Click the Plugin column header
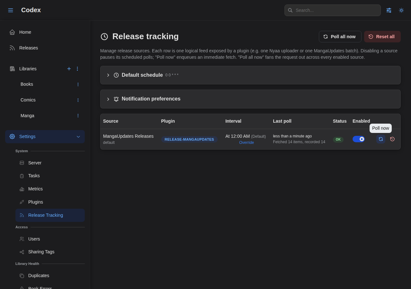 pyautogui.click(x=168, y=121)
